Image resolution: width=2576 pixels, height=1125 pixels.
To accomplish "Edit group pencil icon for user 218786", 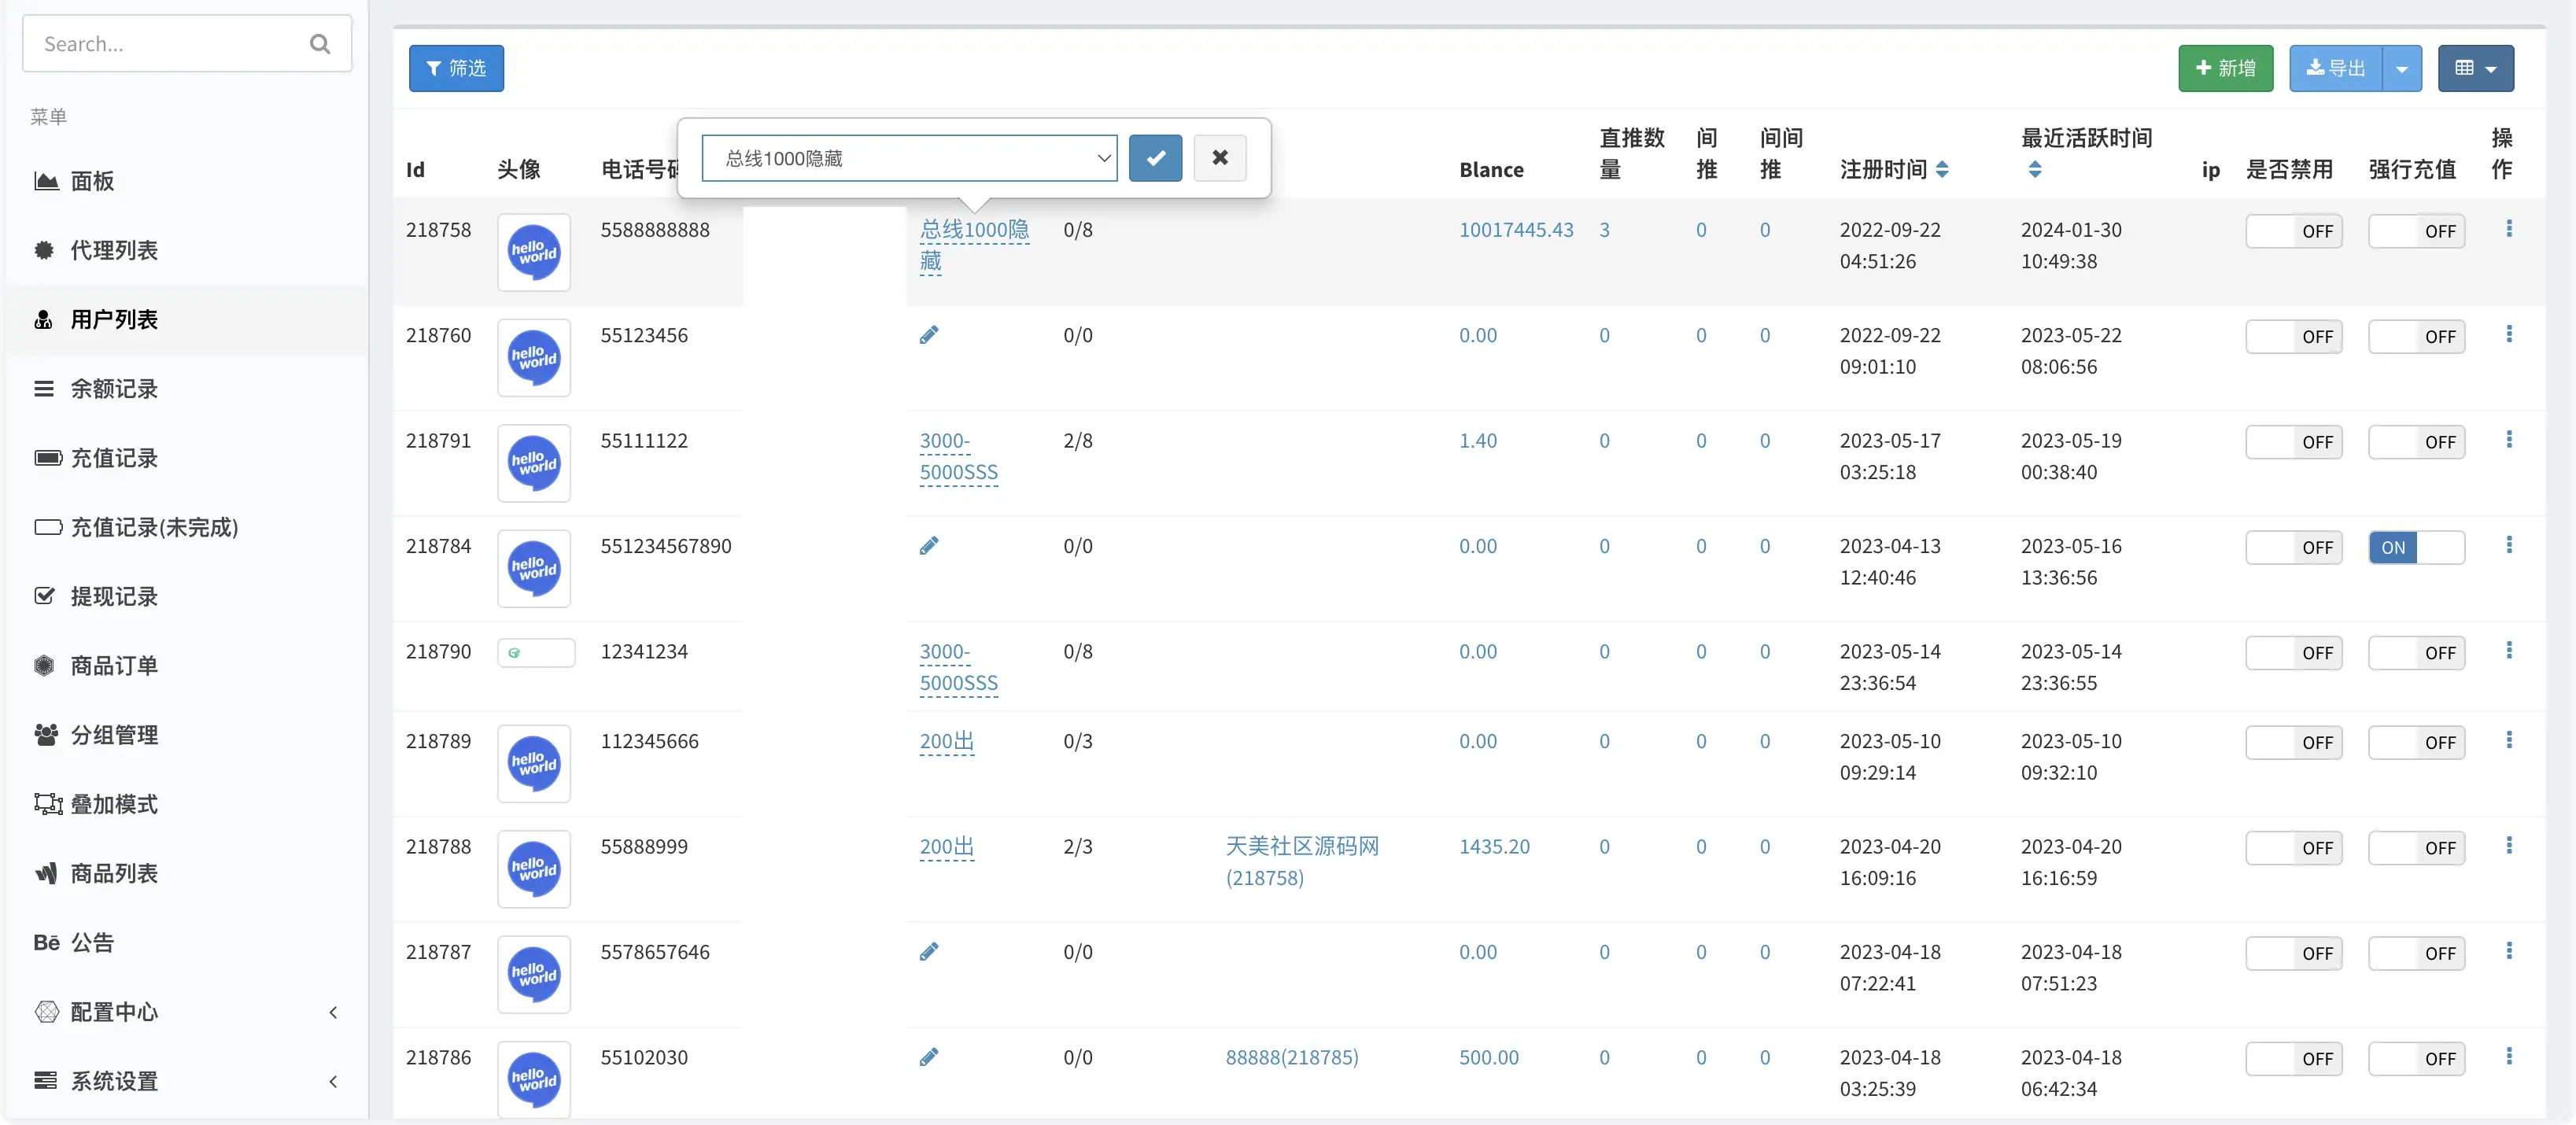I will point(929,1057).
